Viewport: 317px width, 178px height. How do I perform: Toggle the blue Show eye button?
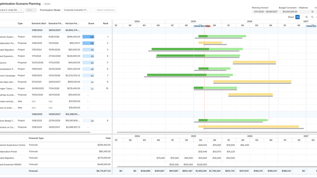[x=297, y=17]
